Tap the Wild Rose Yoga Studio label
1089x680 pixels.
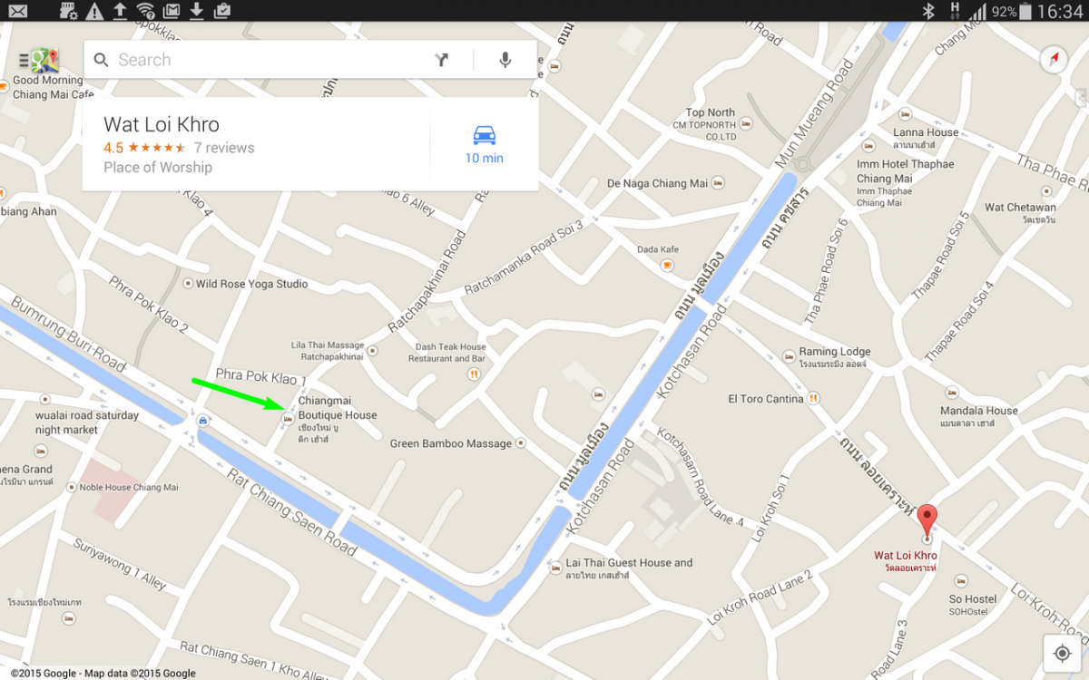(251, 284)
